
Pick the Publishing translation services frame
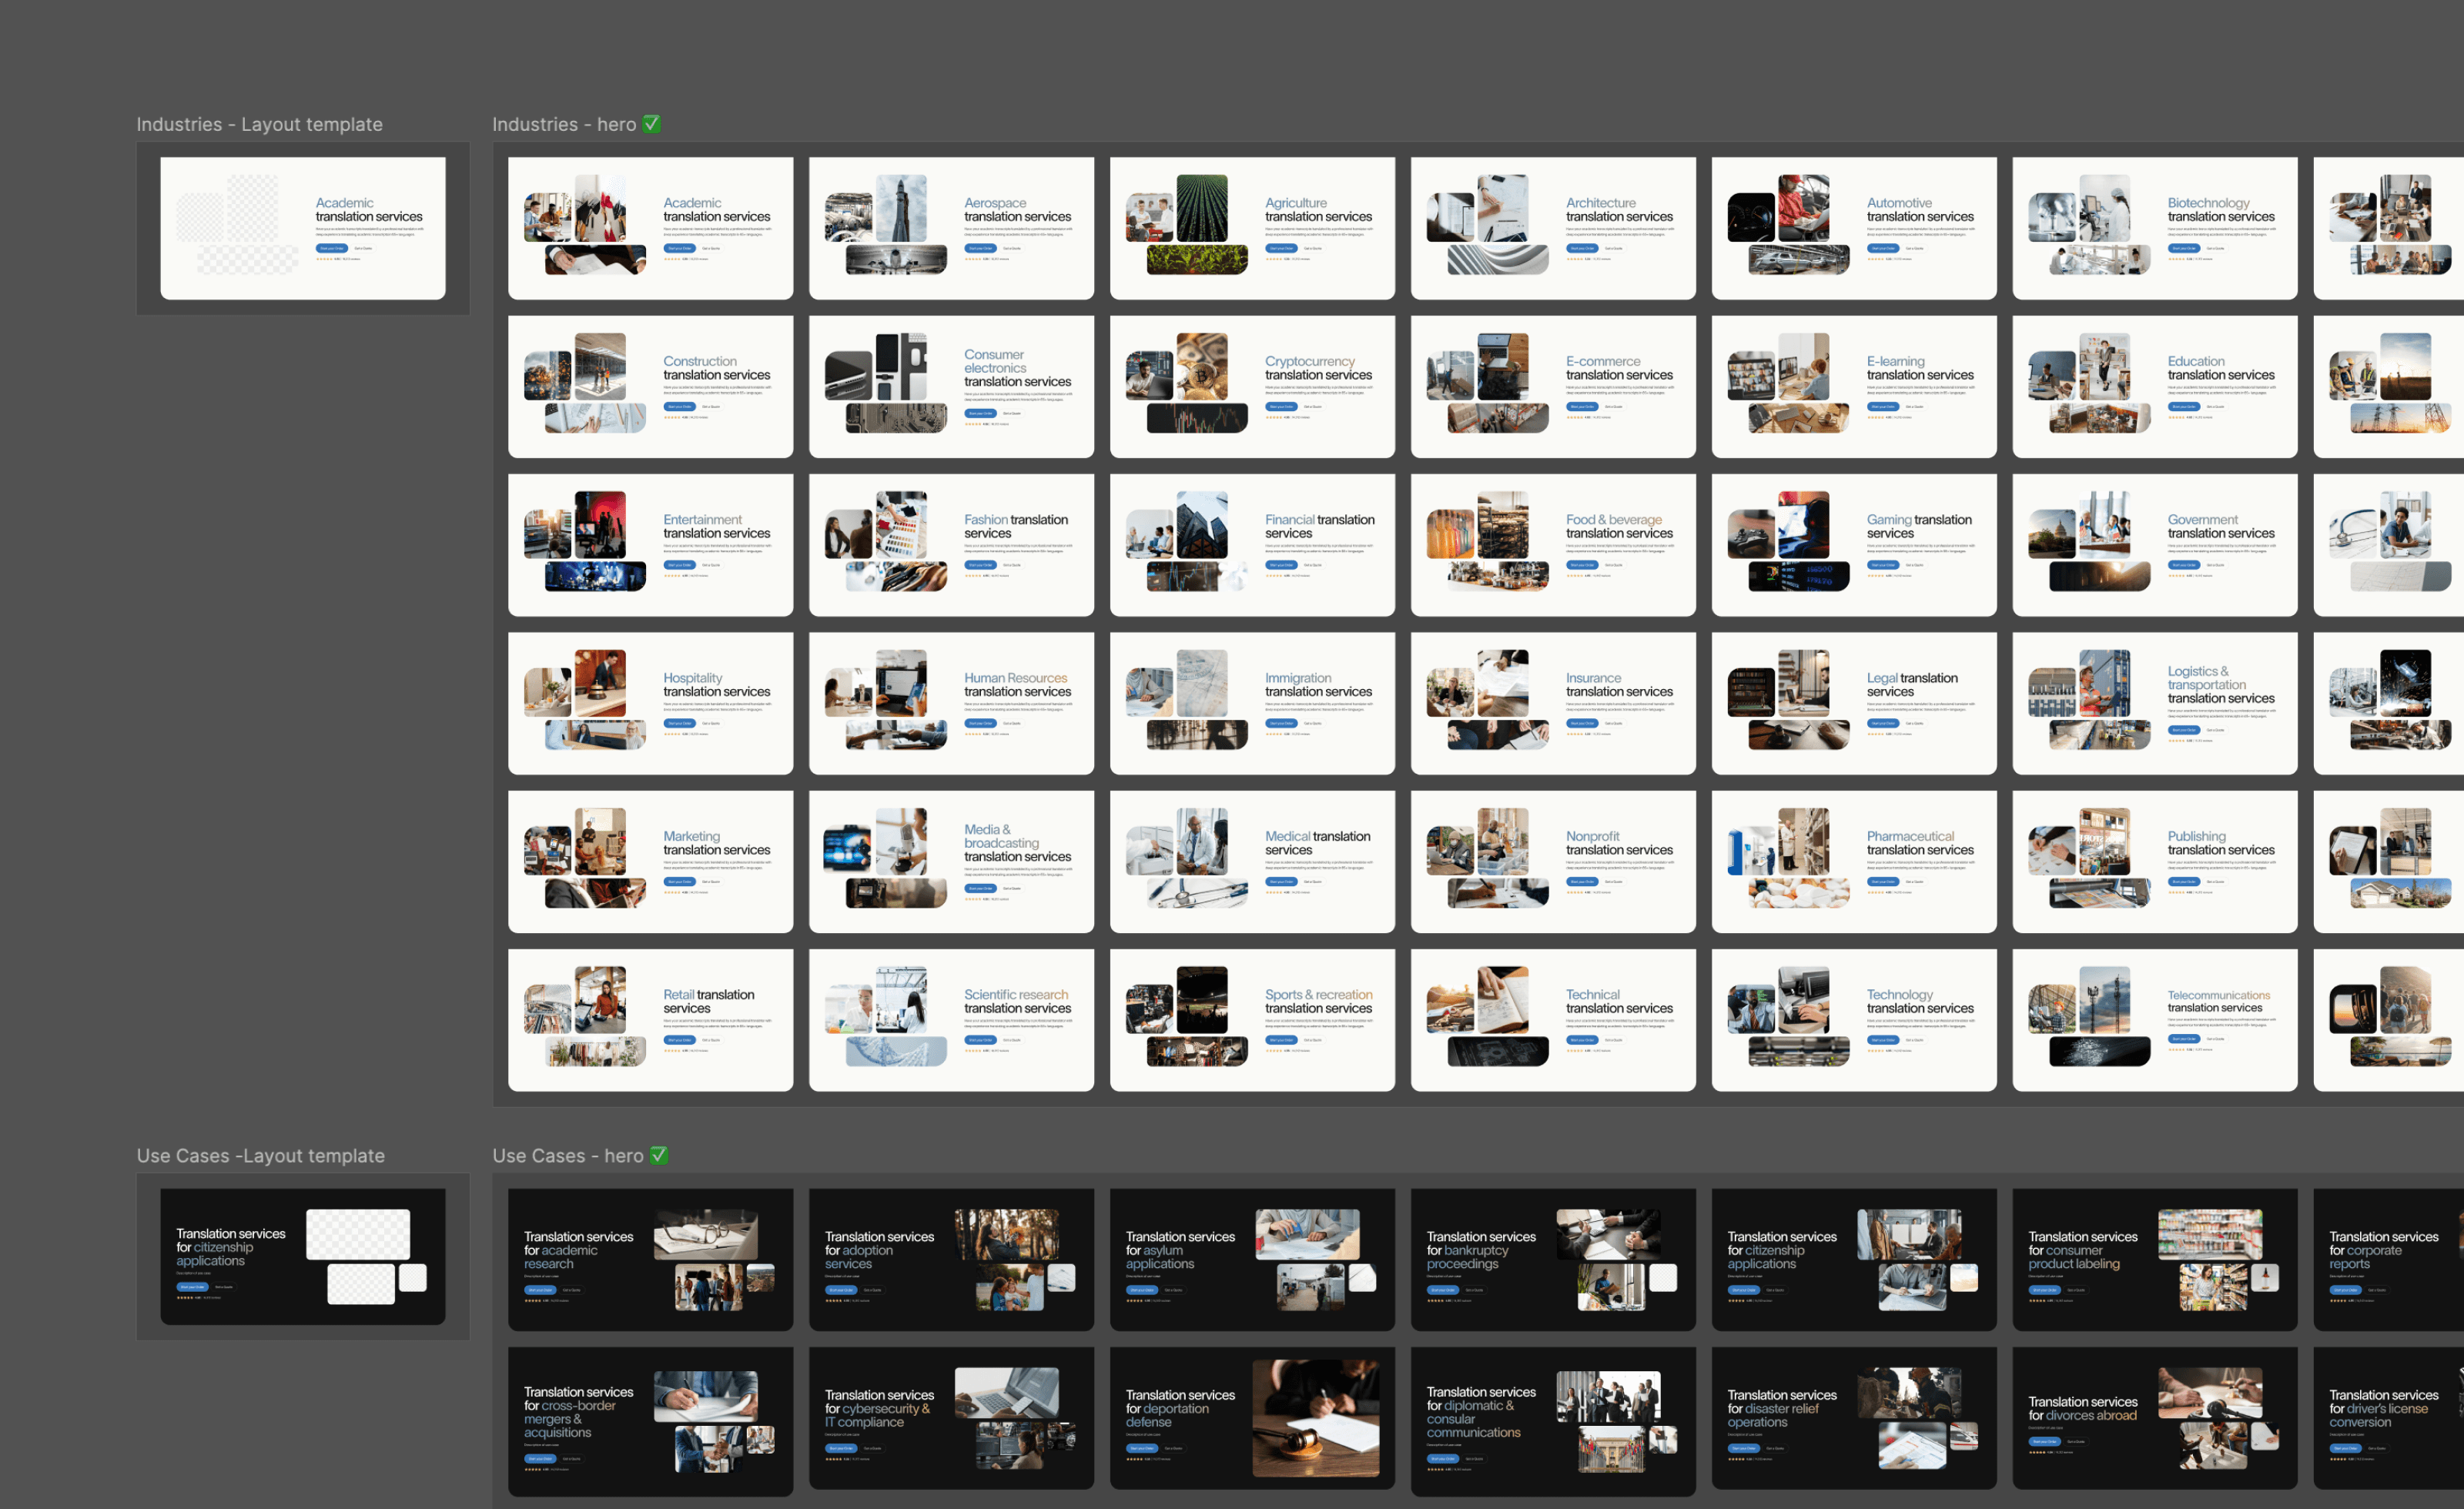(x=2155, y=862)
